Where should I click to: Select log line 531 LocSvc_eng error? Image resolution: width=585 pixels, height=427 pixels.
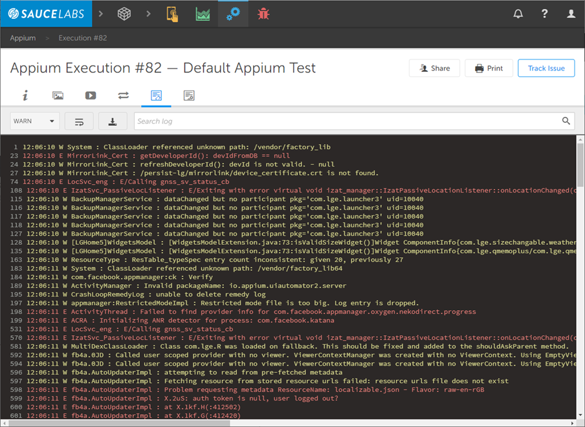click(122, 329)
